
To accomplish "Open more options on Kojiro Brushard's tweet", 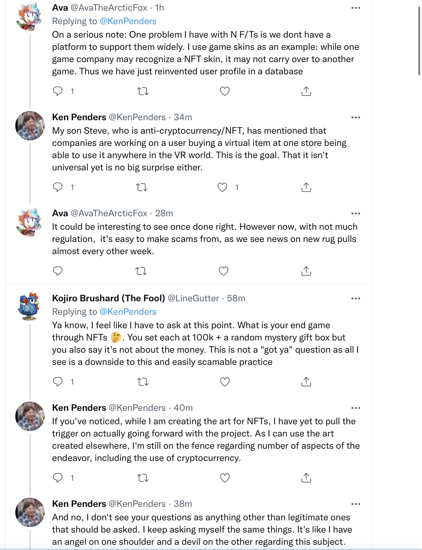I will (x=356, y=299).
